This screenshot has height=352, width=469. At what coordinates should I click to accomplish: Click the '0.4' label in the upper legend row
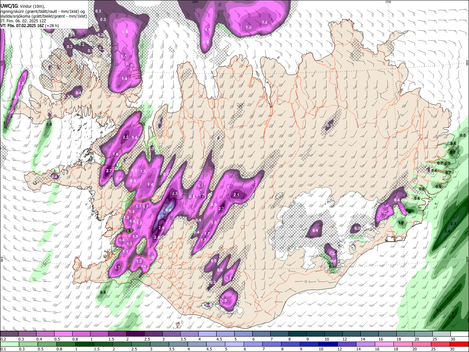coord(39,339)
